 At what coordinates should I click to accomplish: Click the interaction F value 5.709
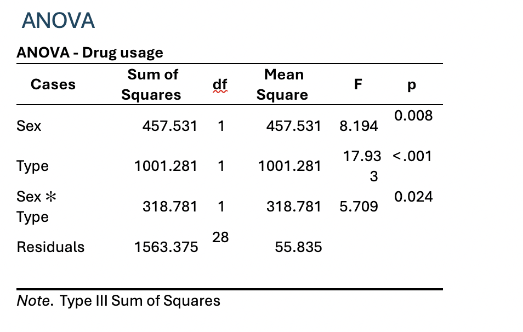[359, 207]
